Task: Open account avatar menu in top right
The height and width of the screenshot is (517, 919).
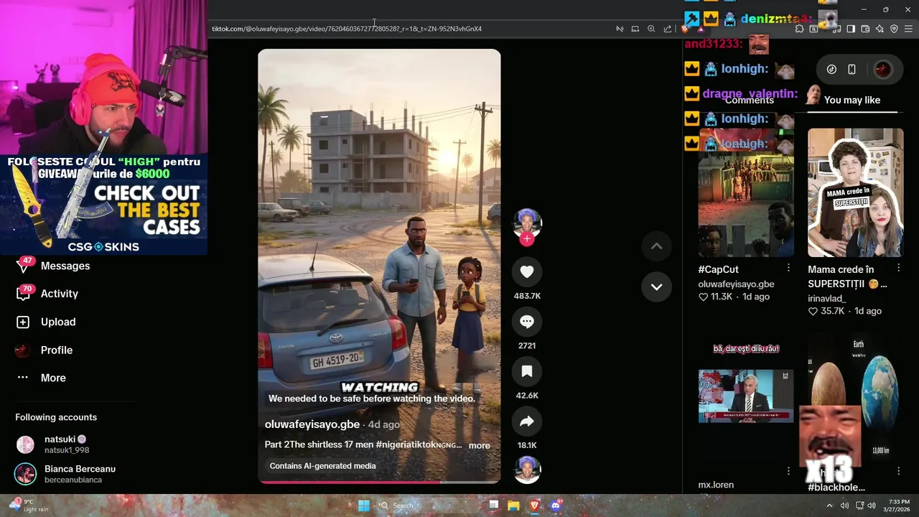Action: point(882,70)
